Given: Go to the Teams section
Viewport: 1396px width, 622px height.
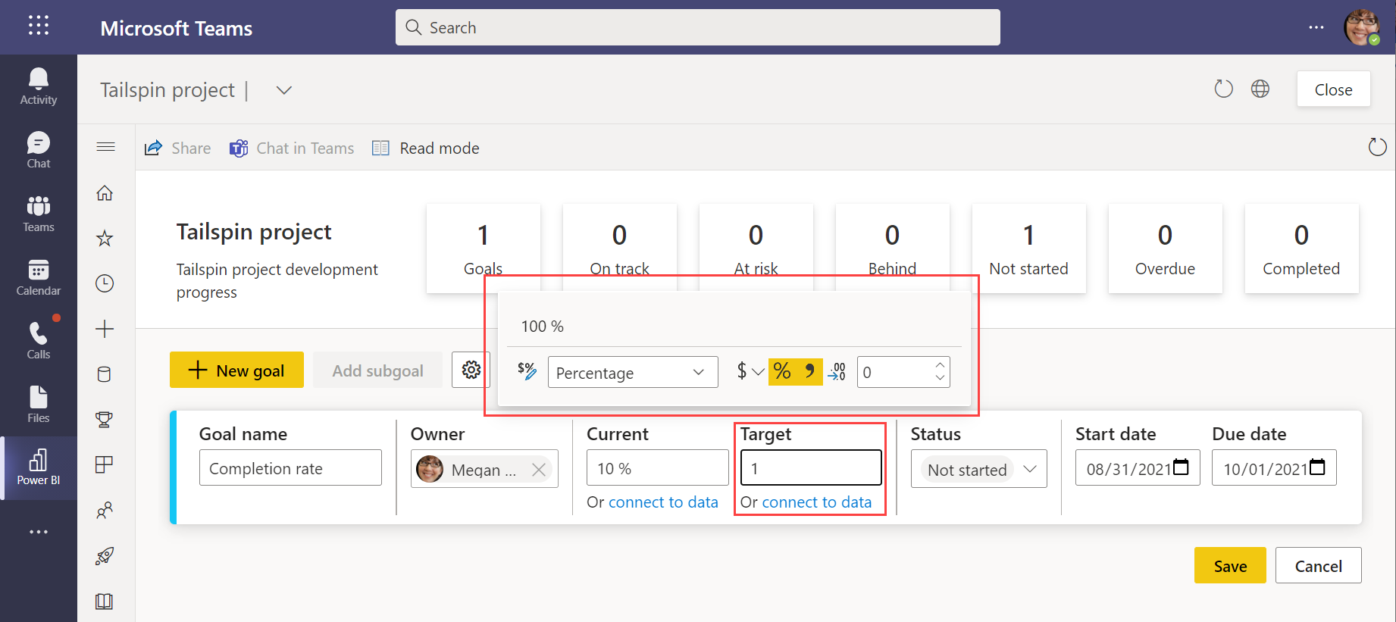Looking at the screenshot, I should pyautogui.click(x=39, y=214).
